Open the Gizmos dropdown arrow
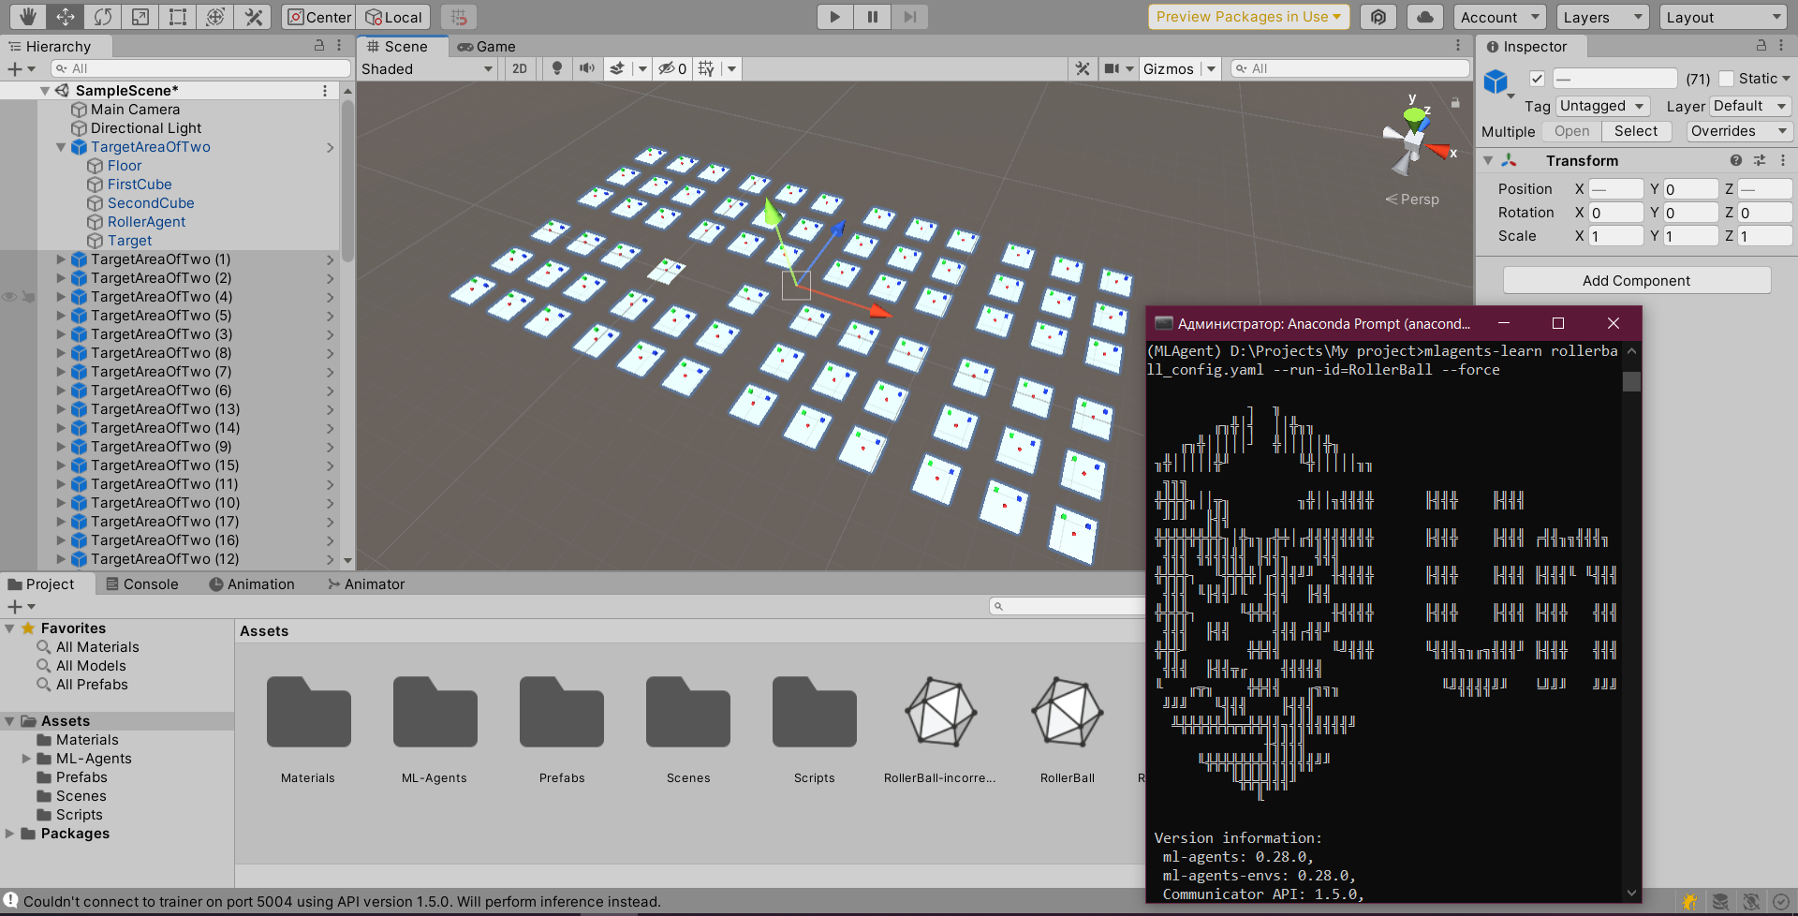1798x916 pixels. 1211,68
